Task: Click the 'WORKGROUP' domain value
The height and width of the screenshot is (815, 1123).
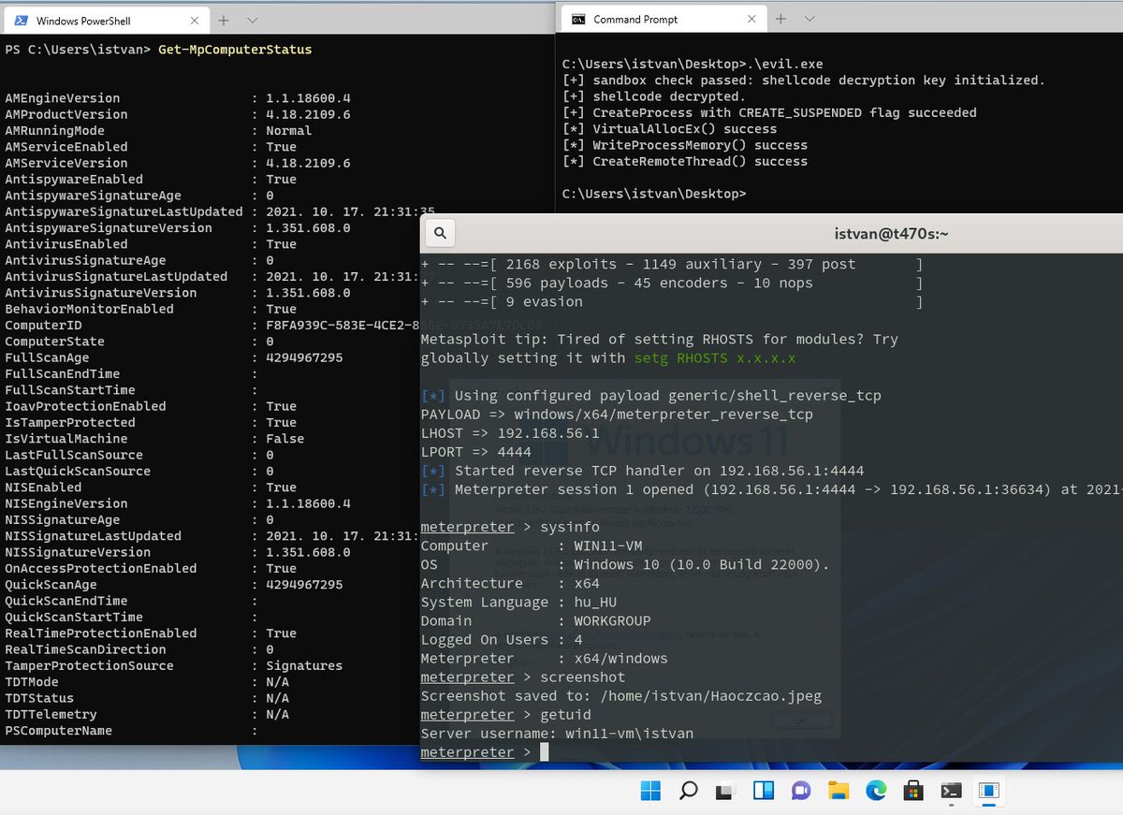Action: [x=613, y=620]
